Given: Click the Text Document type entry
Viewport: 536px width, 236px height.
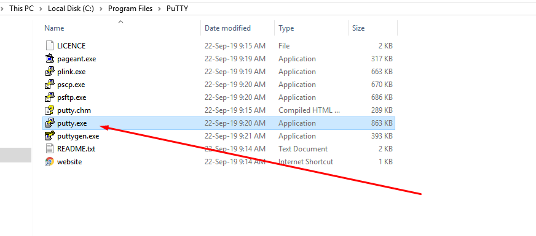Looking at the screenshot, I should tap(303, 149).
